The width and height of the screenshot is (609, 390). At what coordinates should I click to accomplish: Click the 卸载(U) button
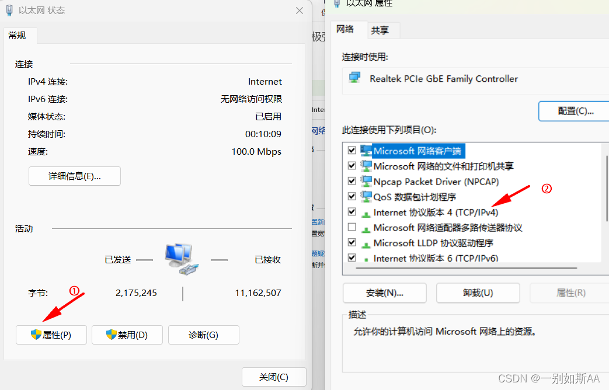point(478,293)
